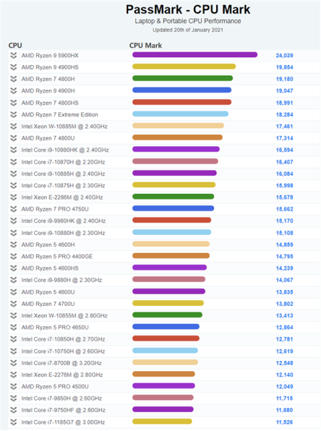Expand the AMD Ryzen 9 5900HX row chevron
This screenshot has height=431, width=321.
(14, 56)
